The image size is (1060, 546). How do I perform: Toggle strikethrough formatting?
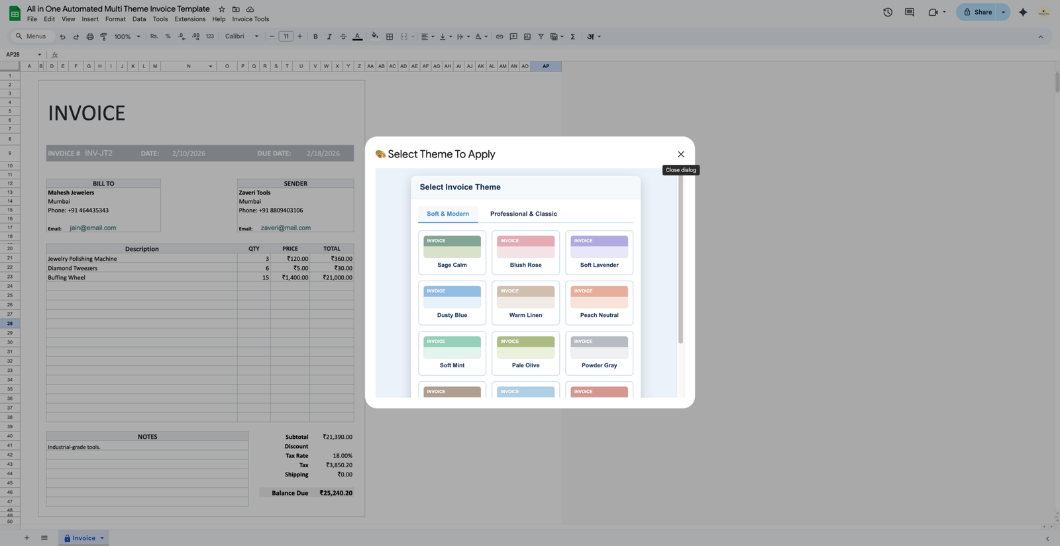343,36
